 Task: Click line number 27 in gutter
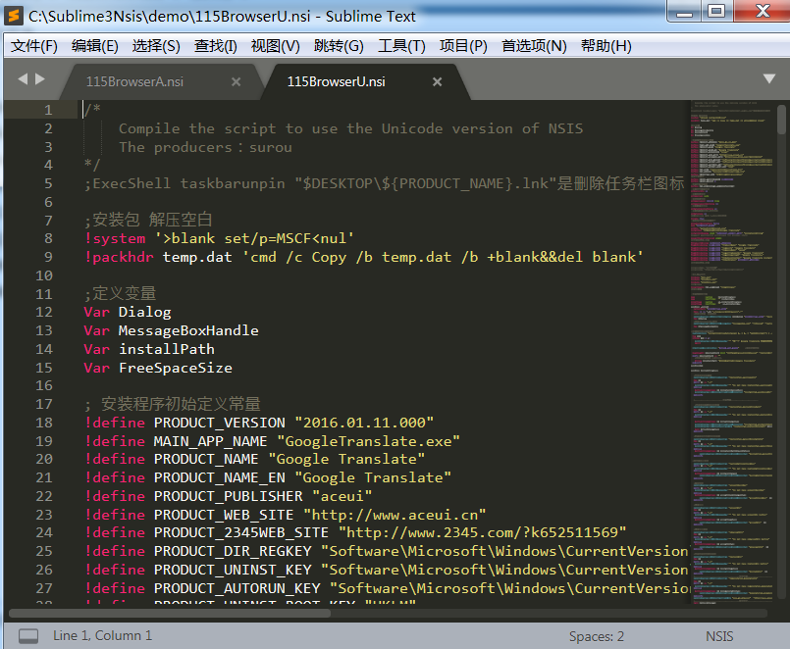click(44, 588)
